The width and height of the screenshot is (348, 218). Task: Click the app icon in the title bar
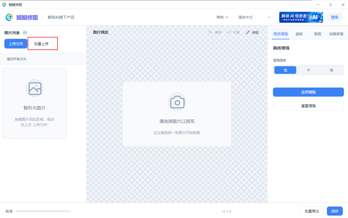pyautogui.click(x=4, y=5)
